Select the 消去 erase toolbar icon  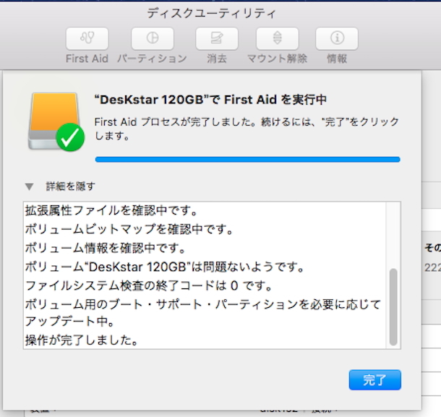click(217, 38)
